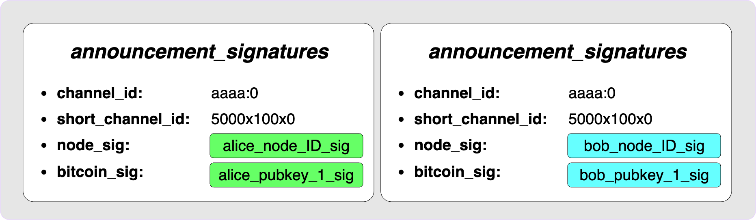Select the 5000x100x0 value in Alice's card
The image size is (756, 220).
pos(253,119)
